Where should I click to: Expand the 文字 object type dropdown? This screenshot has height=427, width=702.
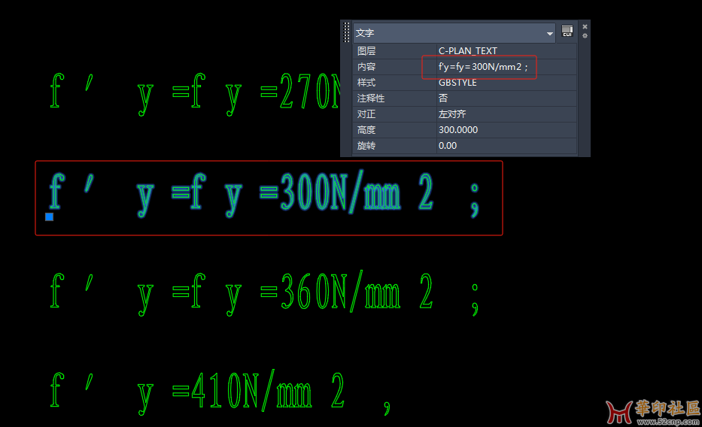coord(550,34)
